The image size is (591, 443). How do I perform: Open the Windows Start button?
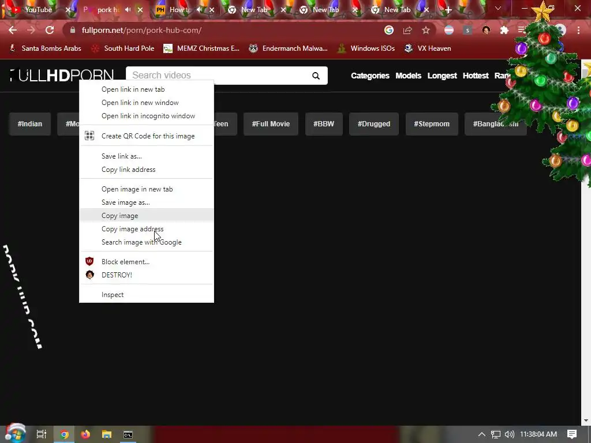click(15, 434)
